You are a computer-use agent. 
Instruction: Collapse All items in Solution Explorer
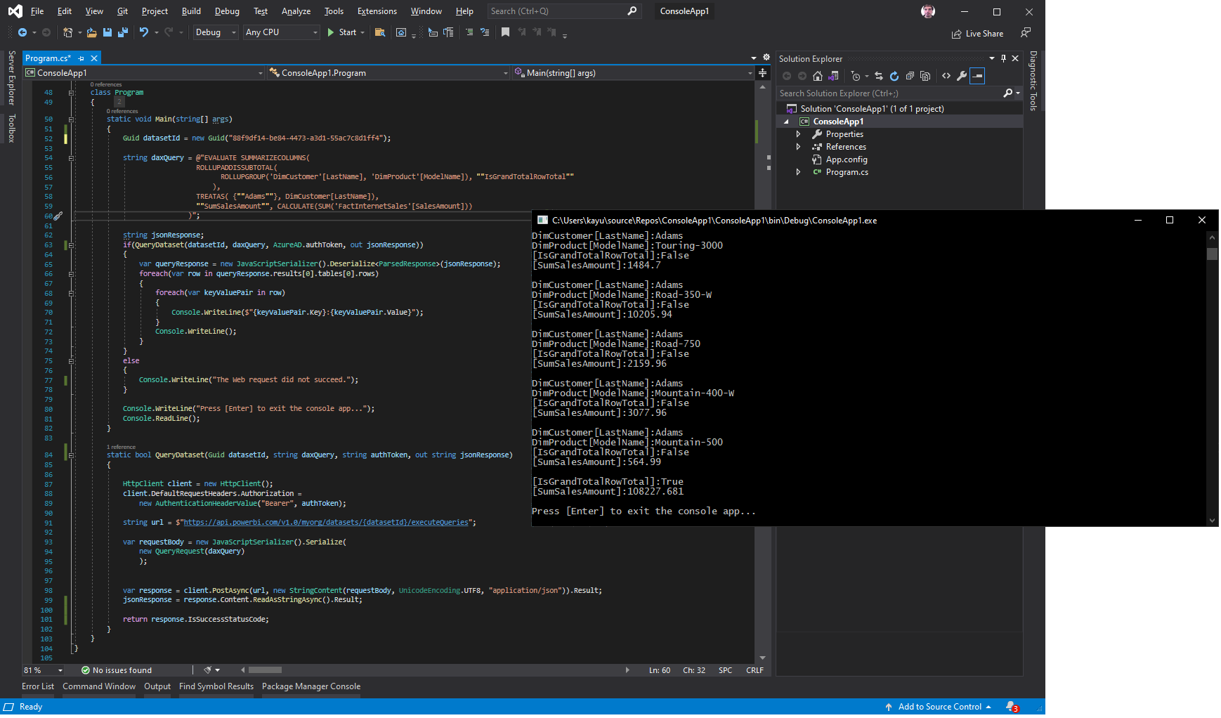pyautogui.click(x=910, y=76)
